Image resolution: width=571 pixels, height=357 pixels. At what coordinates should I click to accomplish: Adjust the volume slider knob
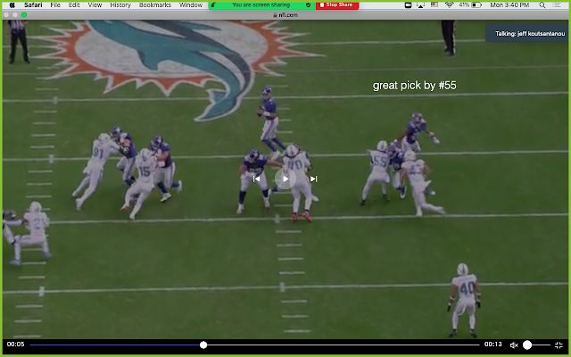click(527, 345)
